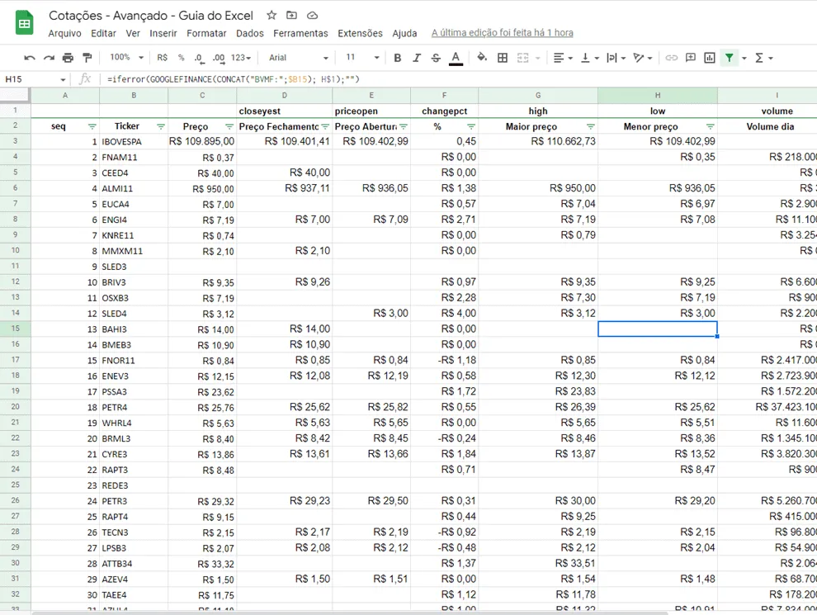This screenshot has height=615, width=817.
Task: Open filter on Menor preço column
Action: [x=711, y=126]
